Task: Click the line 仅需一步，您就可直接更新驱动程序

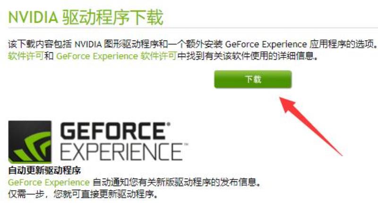Action: click(x=84, y=194)
